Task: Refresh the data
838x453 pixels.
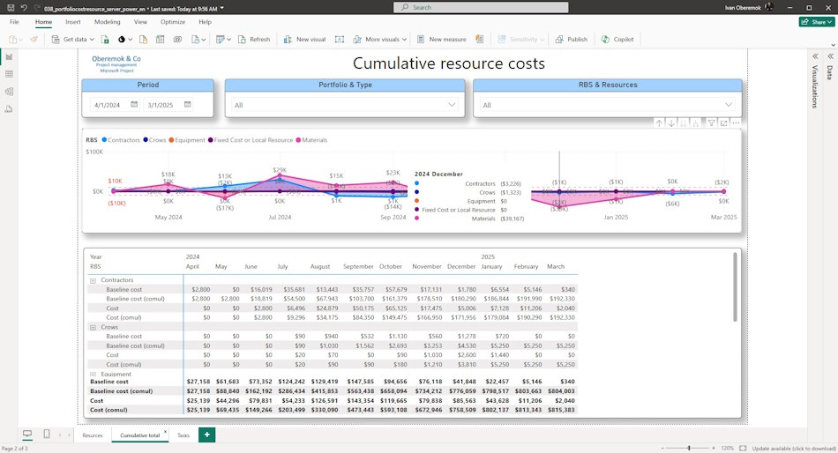Action: [254, 40]
